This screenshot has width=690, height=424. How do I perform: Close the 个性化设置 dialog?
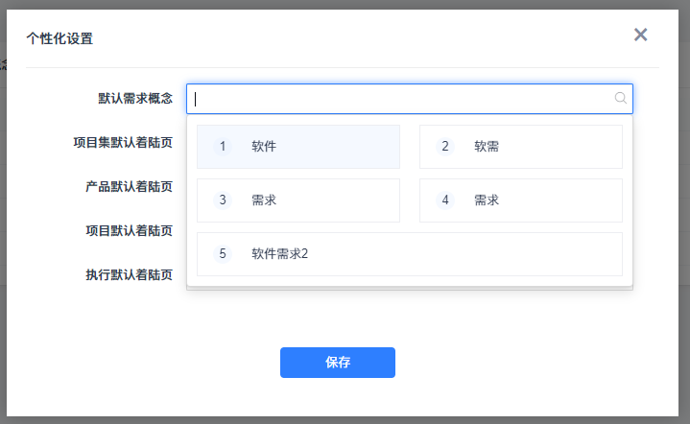tap(641, 35)
